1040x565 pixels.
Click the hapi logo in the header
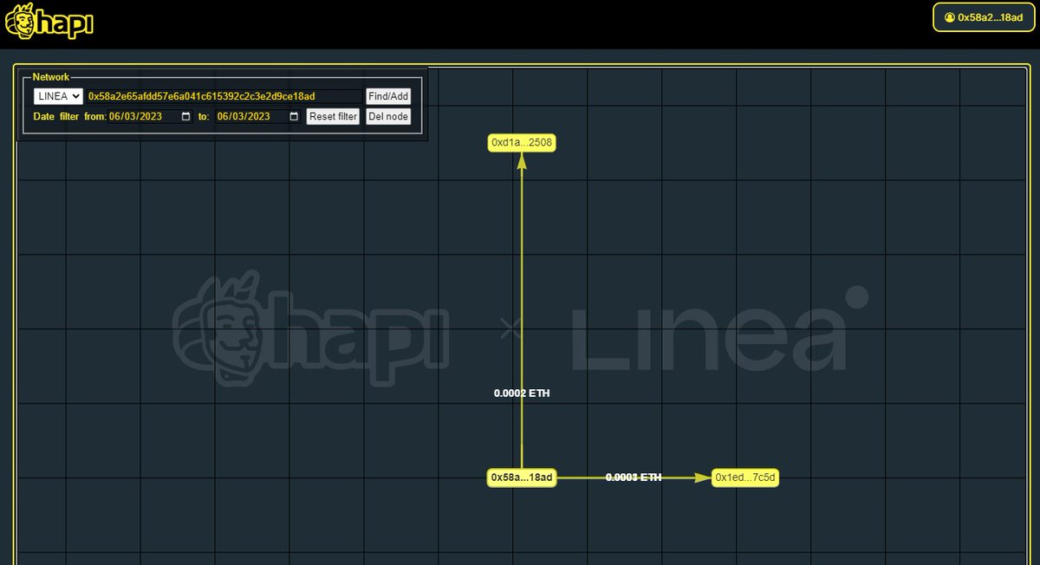coord(49,22)
